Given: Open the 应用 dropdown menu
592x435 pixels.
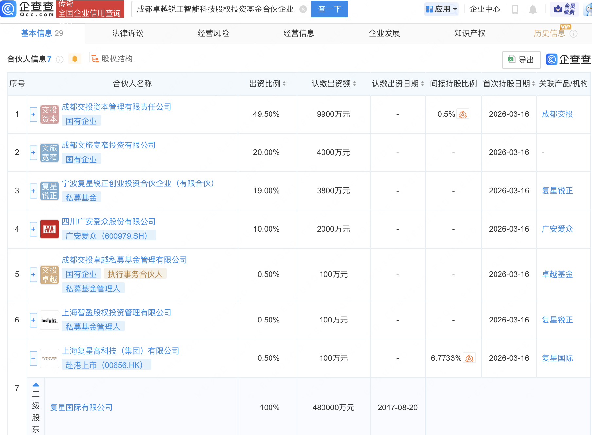Looking at the screenshot, I should point(441,9).
